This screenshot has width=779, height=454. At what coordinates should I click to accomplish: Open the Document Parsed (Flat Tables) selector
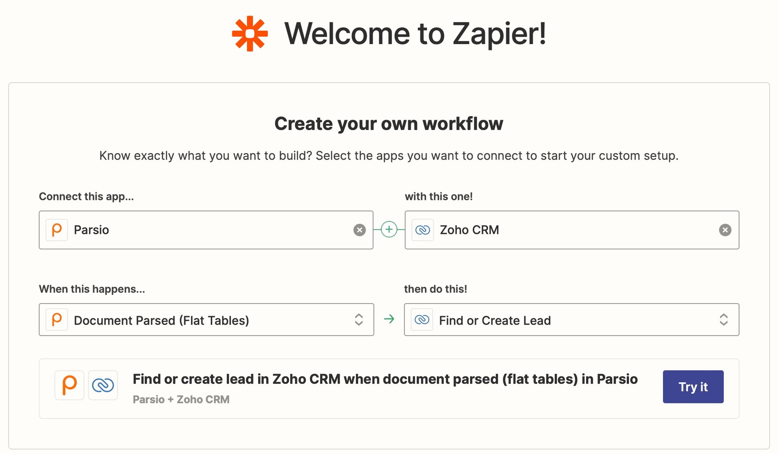coord(195,320)
